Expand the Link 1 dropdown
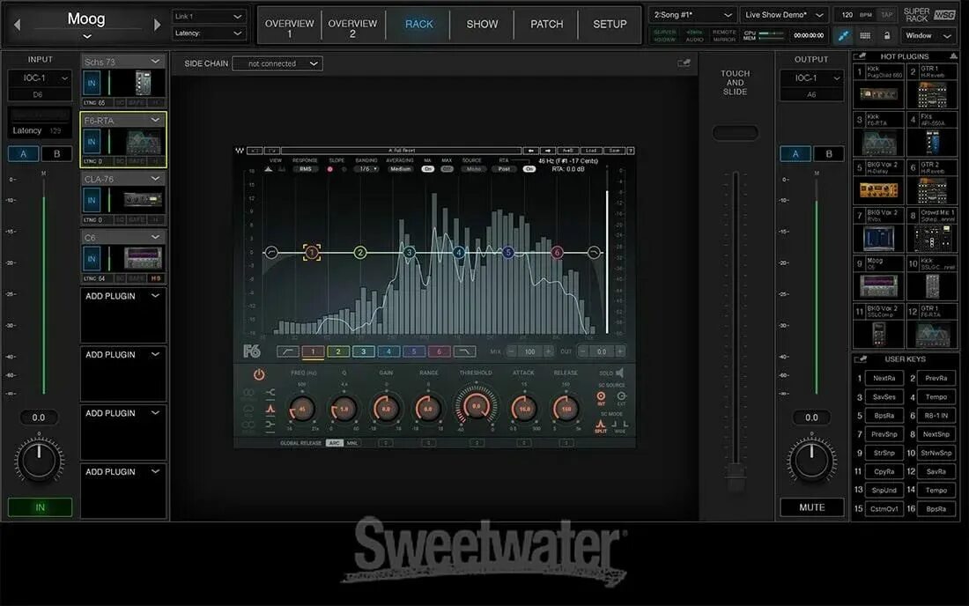The width and height of the screenshot is (969, 606). [208, 17]
